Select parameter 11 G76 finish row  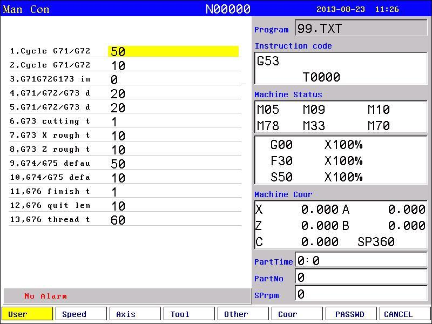[125, 192]
